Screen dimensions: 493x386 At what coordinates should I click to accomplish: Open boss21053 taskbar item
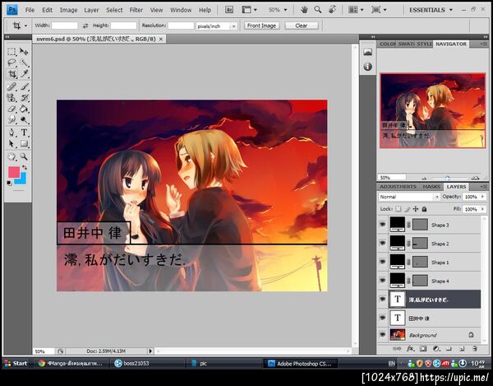point(148,363)
